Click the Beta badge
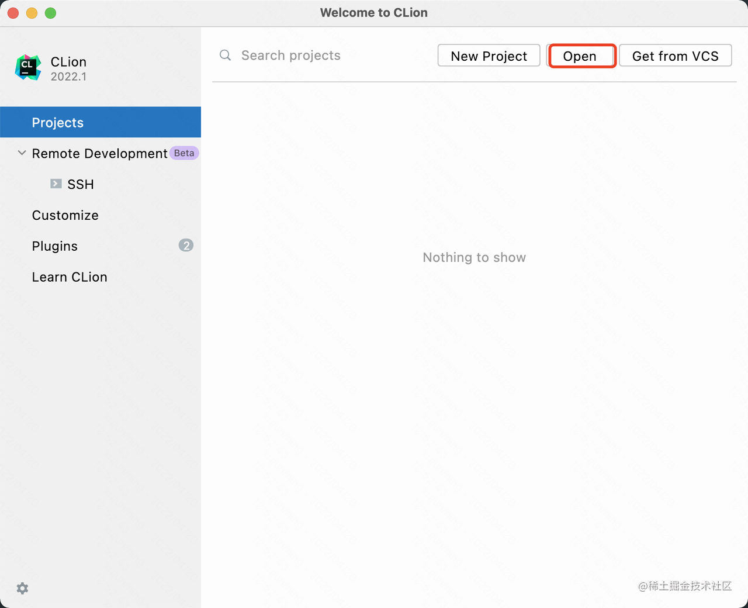Screen dimensions: 748x608 coord(184,153)
